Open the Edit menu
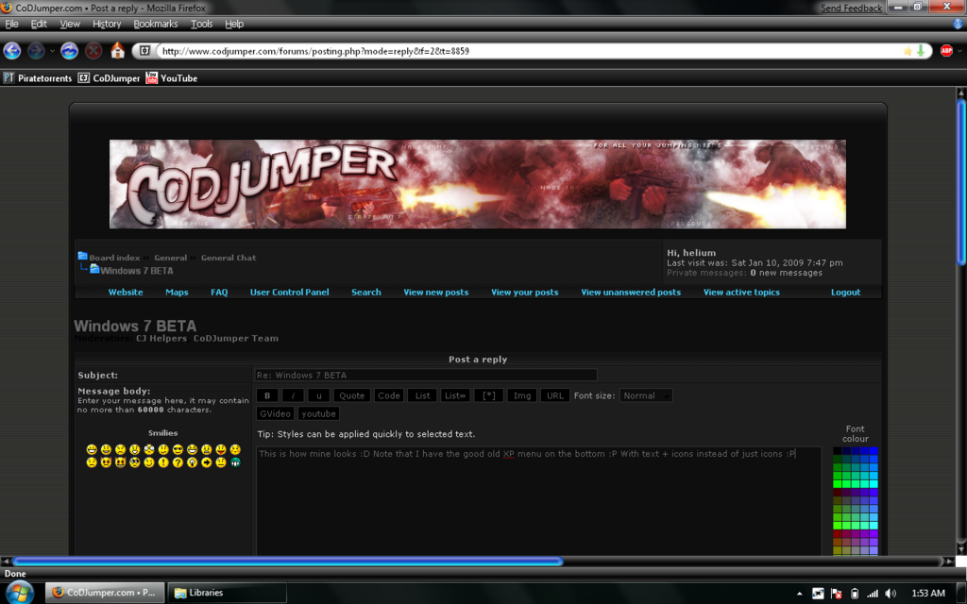This screenshot has width=967, height=604. click(x=39, y=24)
